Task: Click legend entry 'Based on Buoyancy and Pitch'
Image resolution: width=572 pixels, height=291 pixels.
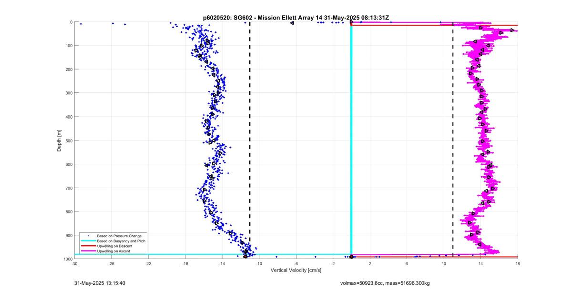Action: pos(121,241)
